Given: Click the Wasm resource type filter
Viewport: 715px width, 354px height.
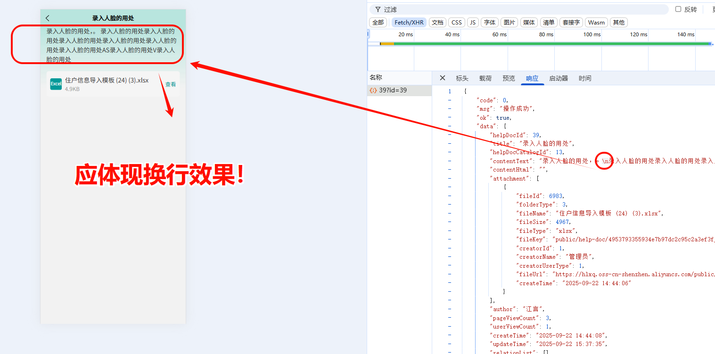Looking at the screenshot, I should coord(596,22).
